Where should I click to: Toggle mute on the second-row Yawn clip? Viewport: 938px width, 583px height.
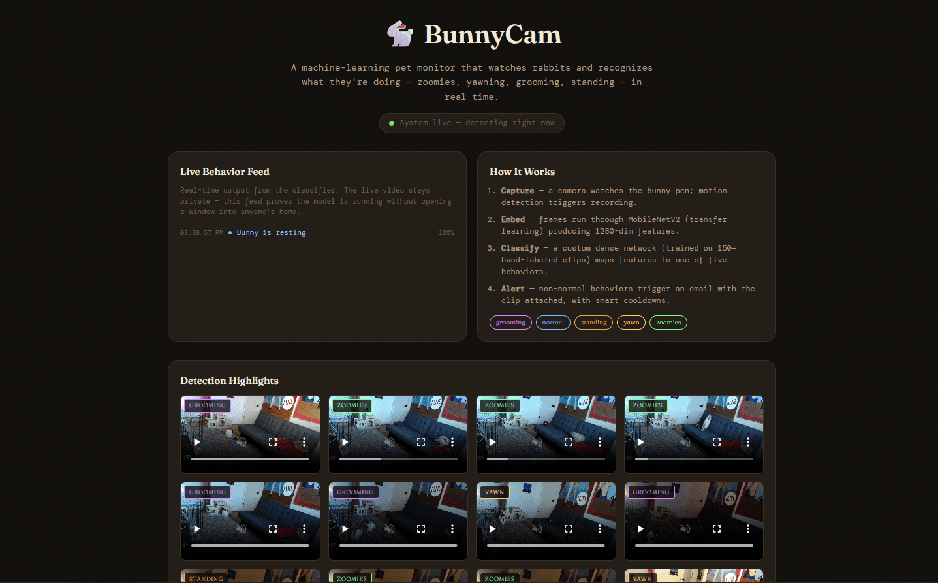(x=537, y=529)
